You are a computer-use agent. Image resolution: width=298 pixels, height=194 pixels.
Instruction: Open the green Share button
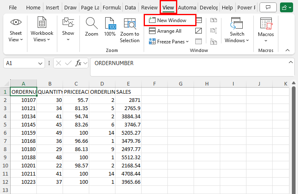(287, 7)
